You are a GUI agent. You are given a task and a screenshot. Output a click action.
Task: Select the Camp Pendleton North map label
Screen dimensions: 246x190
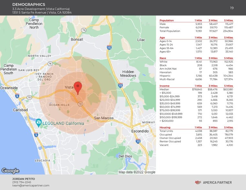coord(34,24)
